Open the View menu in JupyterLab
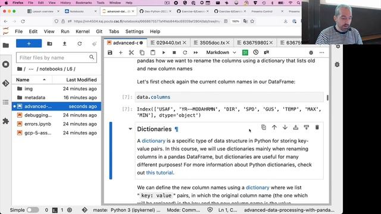This screenshot has height=214, width=381. [x=49, y=32]
